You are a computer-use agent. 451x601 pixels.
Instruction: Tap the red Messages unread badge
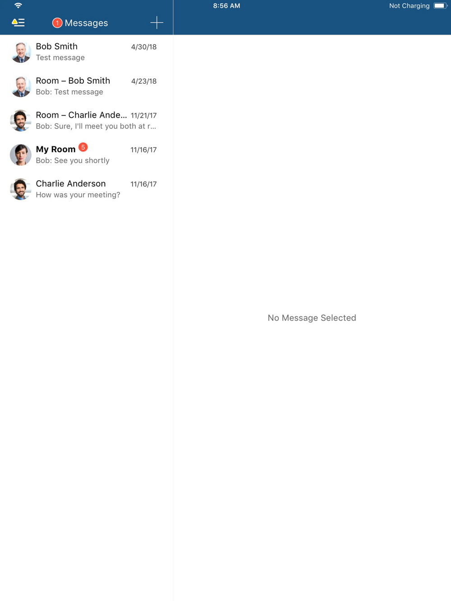click(57, 23)
